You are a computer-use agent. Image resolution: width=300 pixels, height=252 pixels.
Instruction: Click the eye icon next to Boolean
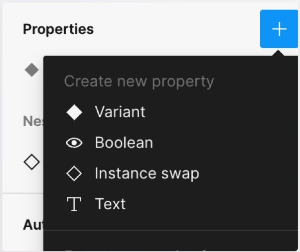point(74,143)
